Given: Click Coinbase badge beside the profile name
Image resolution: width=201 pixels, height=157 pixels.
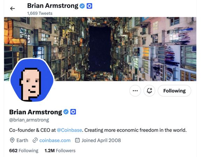Looking at the screenshot, I should click(x=73, y=112).
